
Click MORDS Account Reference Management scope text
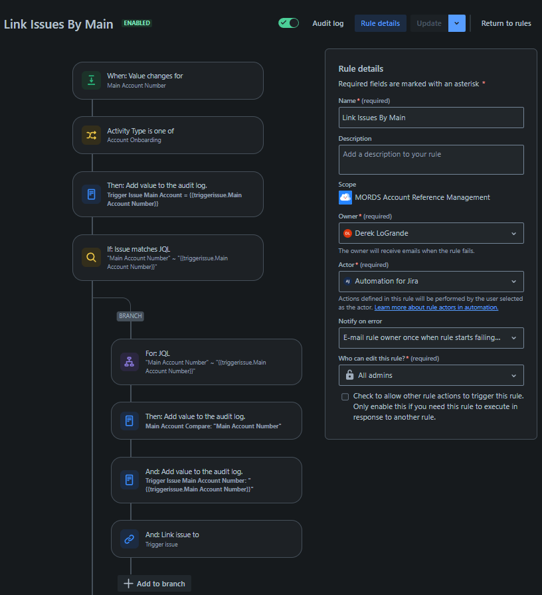point(422,197)
